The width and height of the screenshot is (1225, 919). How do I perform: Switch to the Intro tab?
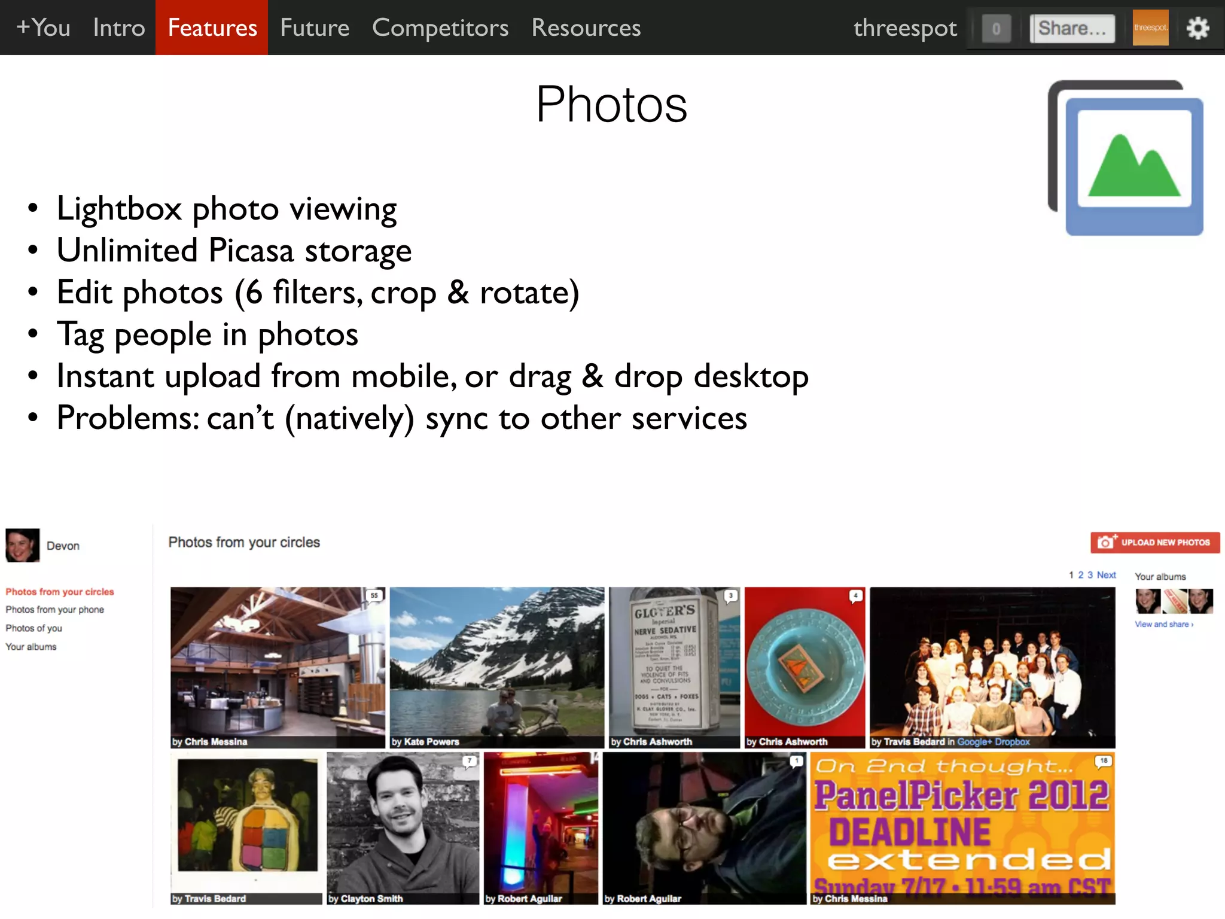(119, 28)
